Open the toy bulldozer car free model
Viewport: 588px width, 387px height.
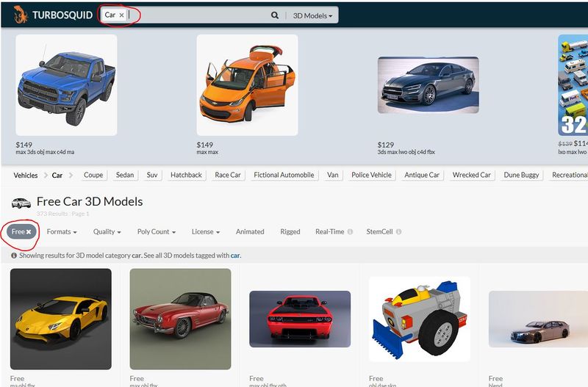click(420, 319)
